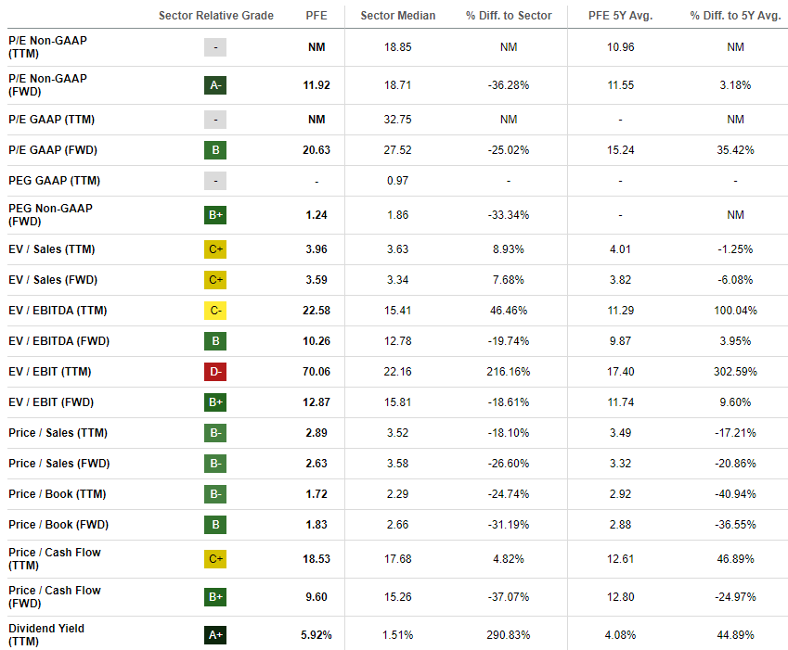The width and height of the screenshot is (788, 650).
Task: Click the PFE 5Y Avg. column header
Action: coord(621,16)
